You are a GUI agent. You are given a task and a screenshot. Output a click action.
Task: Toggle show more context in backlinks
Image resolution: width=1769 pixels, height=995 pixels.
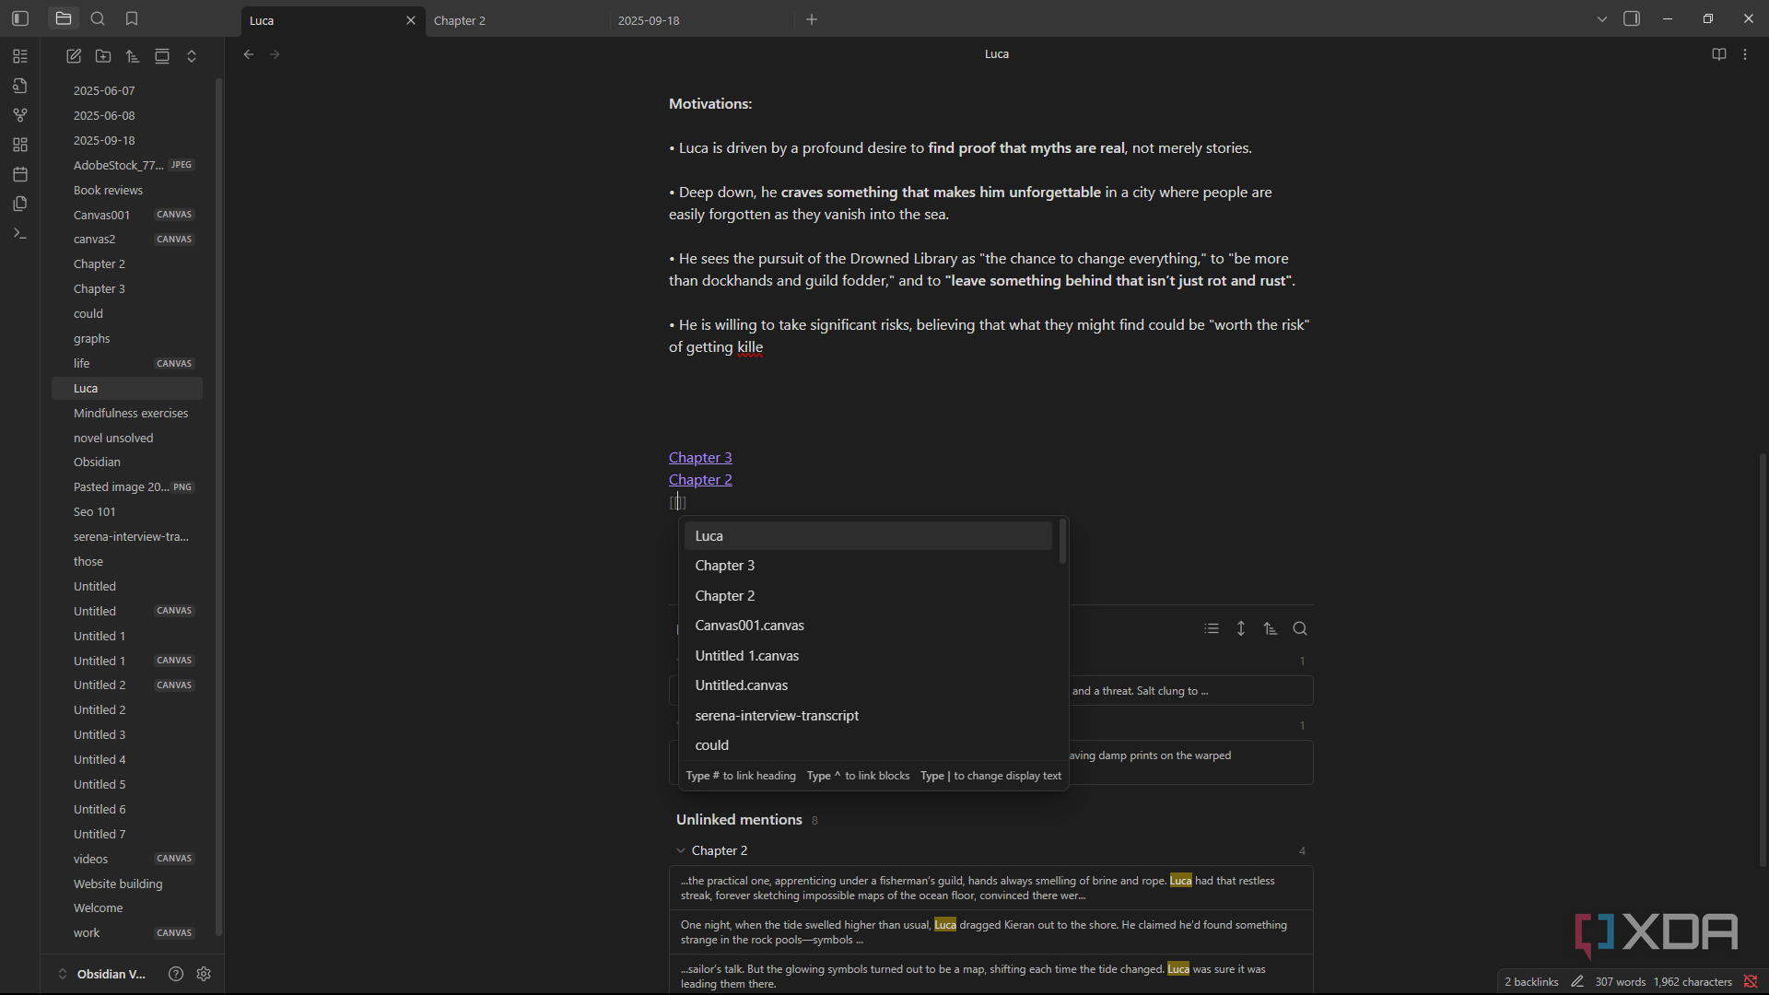[x=1241, y=628]
